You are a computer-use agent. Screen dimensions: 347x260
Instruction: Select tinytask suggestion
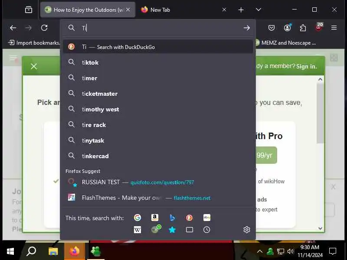[158, 140]
